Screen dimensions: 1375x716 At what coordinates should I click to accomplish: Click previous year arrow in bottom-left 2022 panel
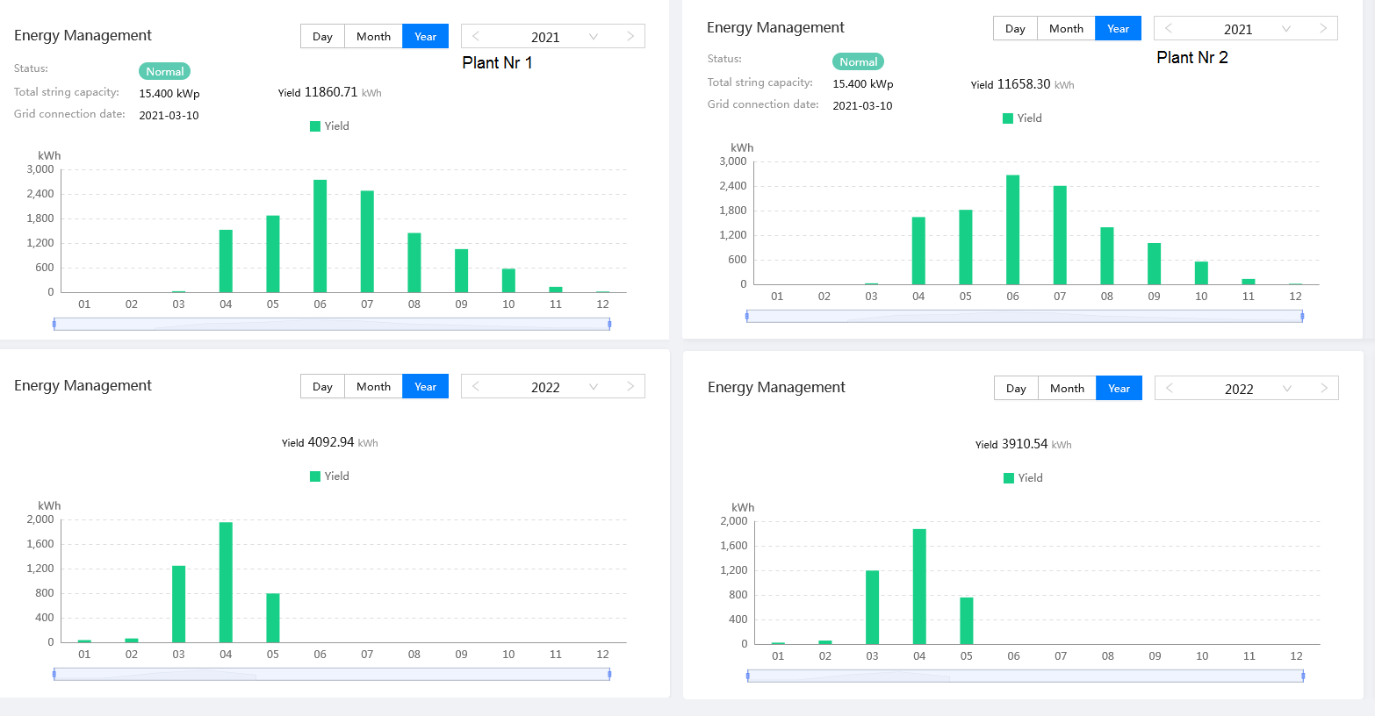pos(476,386)
